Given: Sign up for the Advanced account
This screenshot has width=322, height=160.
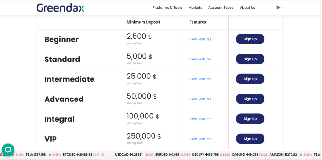Looking at the screenshot, I should click(250, 99).
